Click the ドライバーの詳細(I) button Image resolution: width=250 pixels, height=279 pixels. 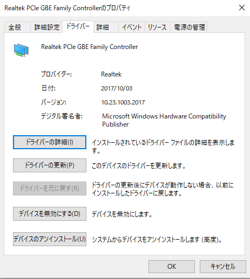coord(50,142)
